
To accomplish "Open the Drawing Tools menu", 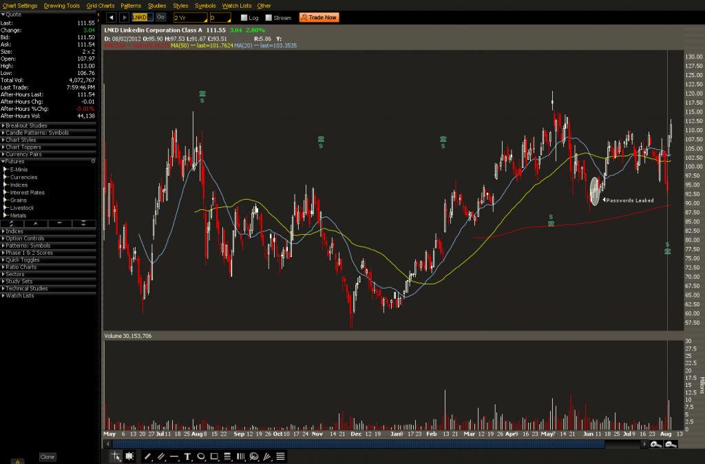I will tap(61, 6).
